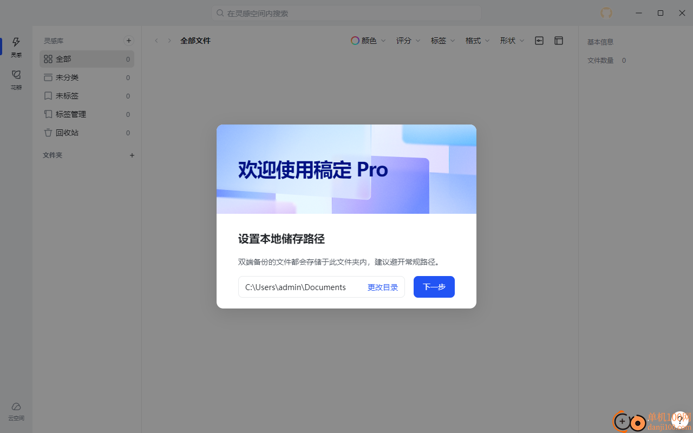This screenshot has width=693, height=433.
Task: Click 更改目录 to change directory
Action: click(383, 287)
